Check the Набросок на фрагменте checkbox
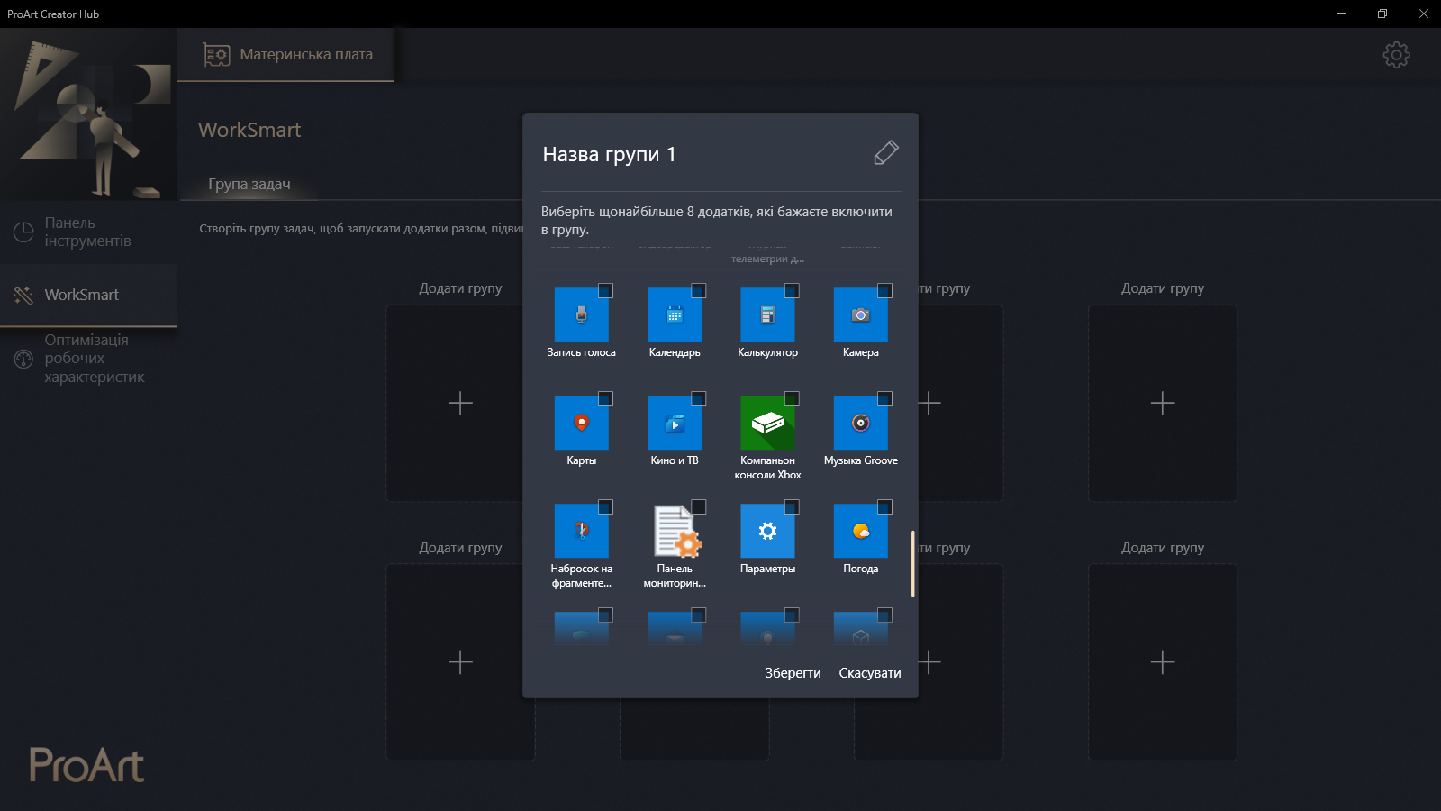Image resolution: width=1441 pixels, height=811 pixels. point(605,506)
